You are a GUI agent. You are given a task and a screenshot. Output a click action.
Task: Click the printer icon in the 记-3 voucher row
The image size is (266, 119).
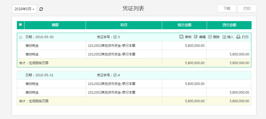238,37
